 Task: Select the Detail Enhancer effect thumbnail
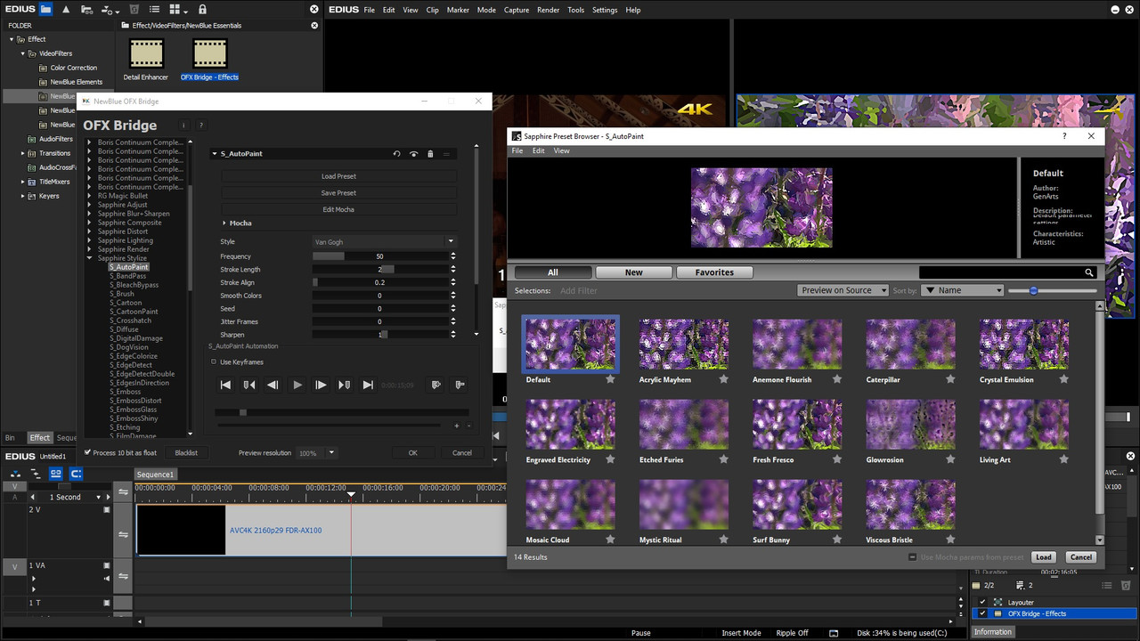[146, 55]
